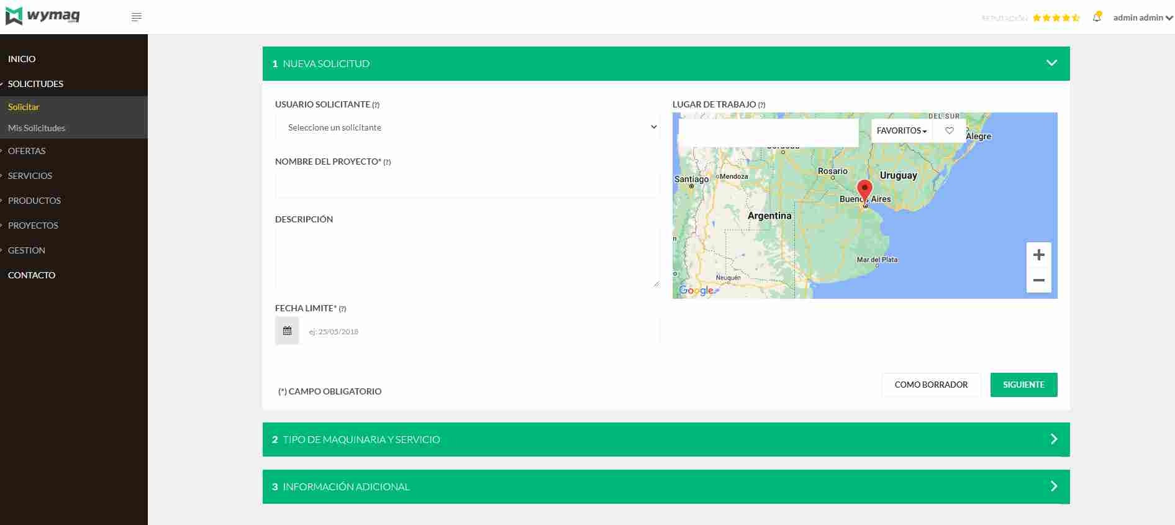Click the Google logo on the map
Screen dimensions: 1175x525
coord(696,290)
